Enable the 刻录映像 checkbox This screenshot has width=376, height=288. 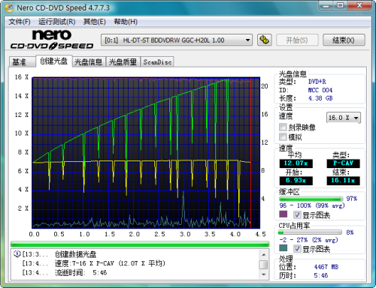click(283, 127)
